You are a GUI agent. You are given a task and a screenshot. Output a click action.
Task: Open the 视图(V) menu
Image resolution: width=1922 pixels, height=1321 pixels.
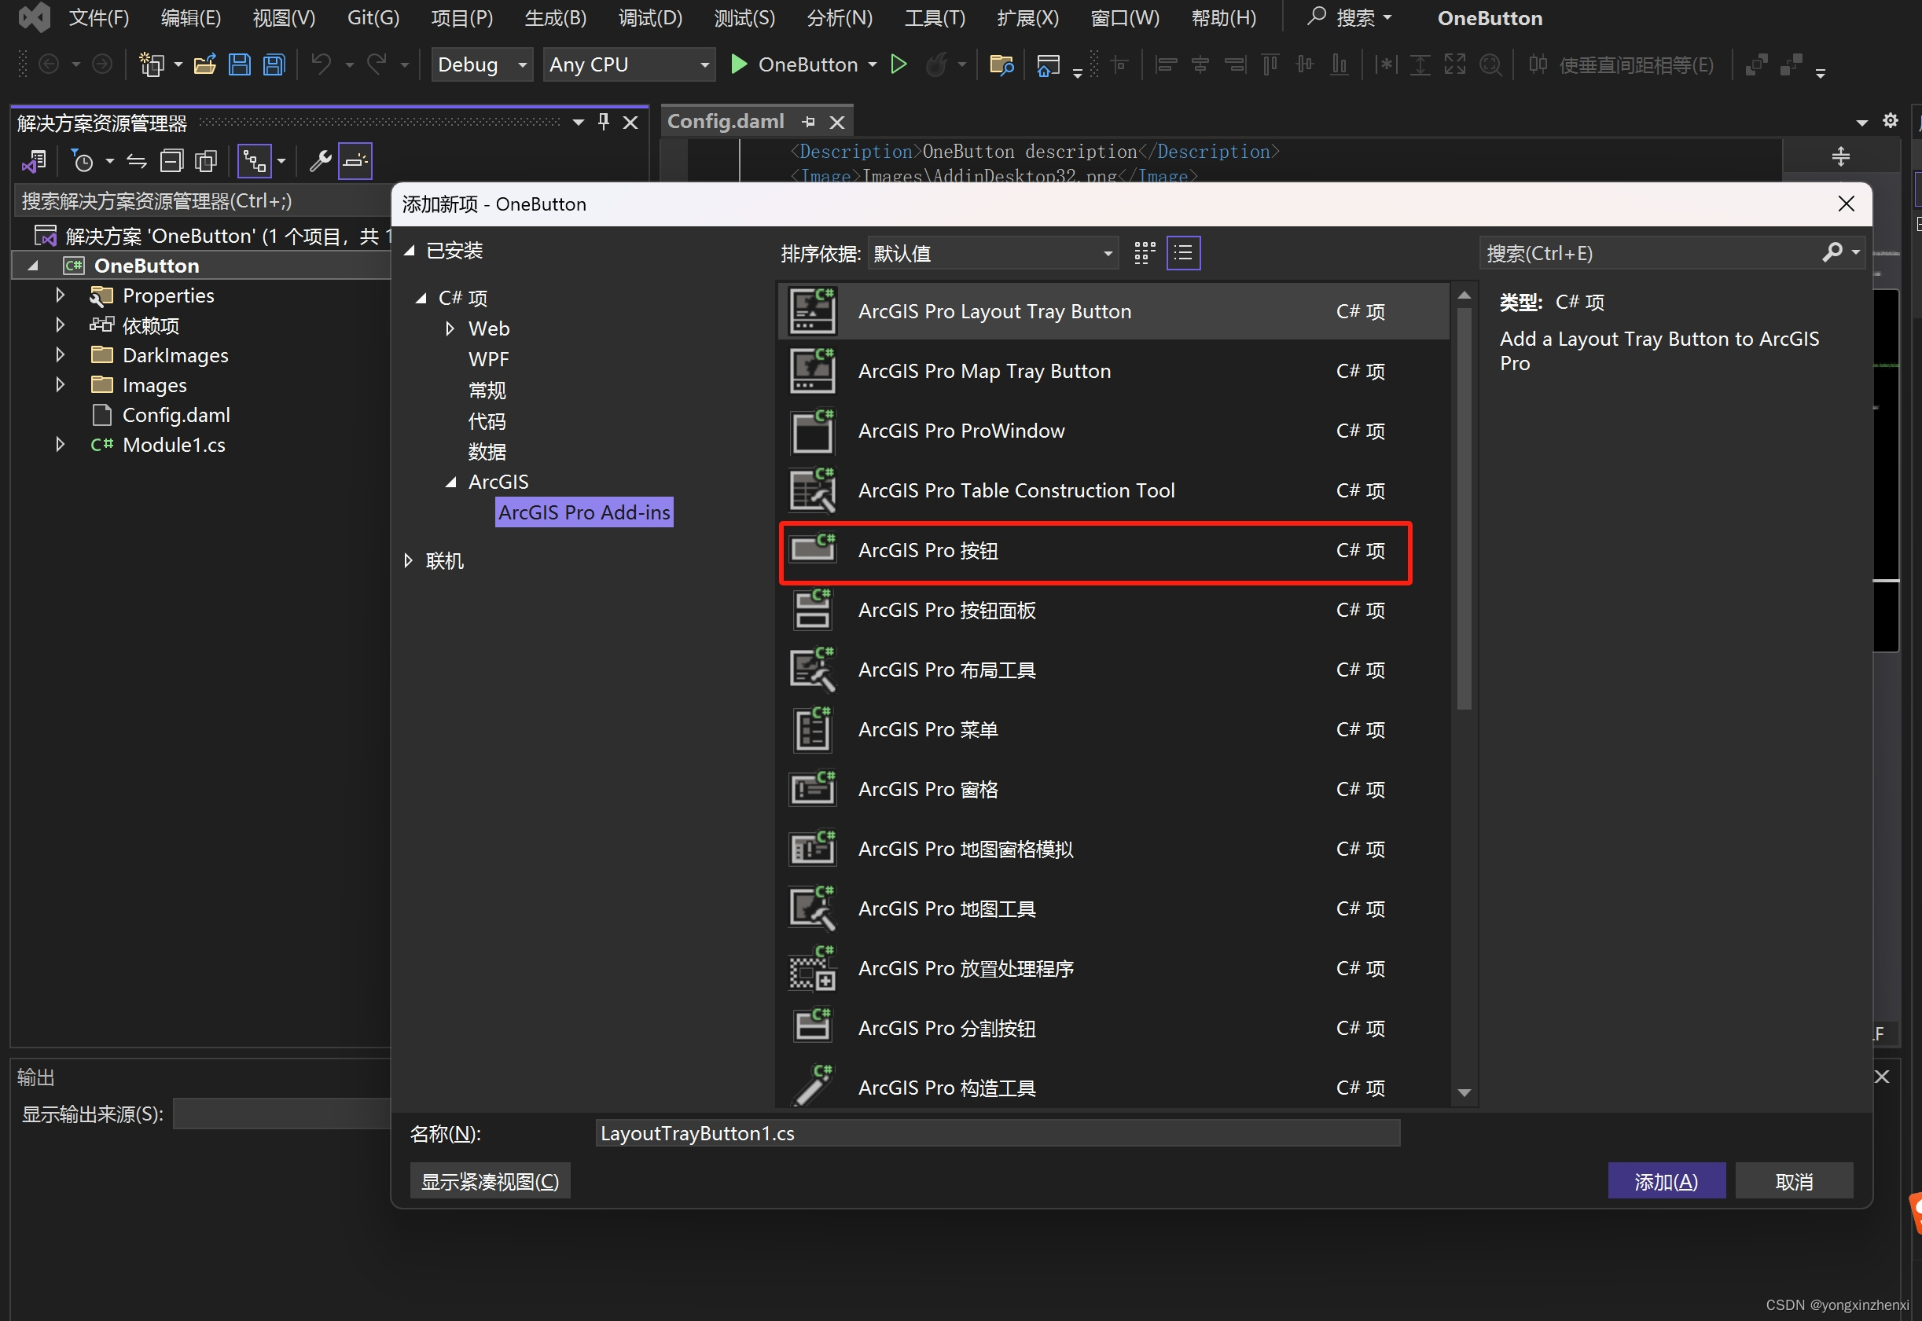point(284,17)
